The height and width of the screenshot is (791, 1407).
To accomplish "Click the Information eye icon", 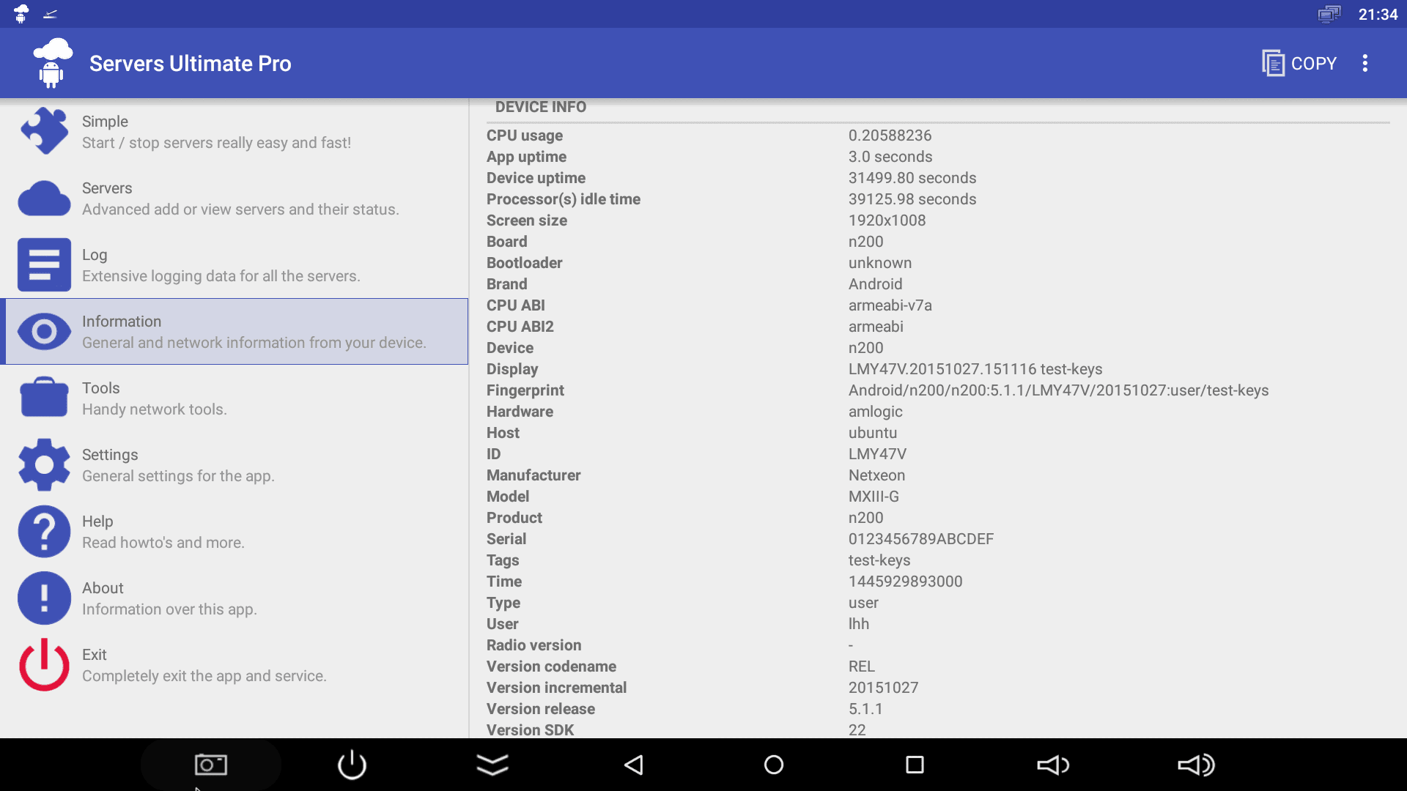I will pyautogui.click(x=44, y=331).
